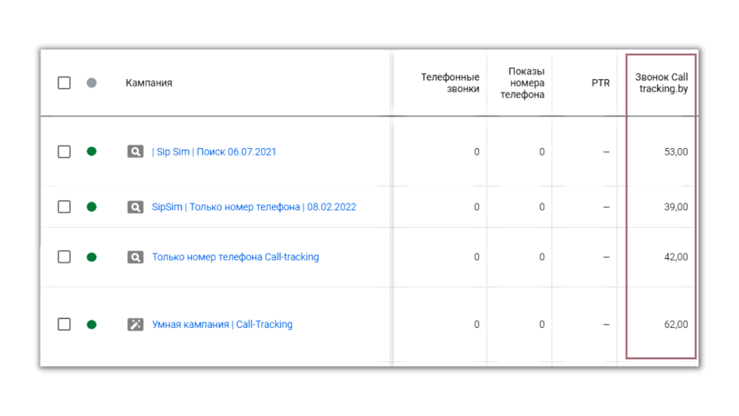The height and width of the screenshot is (416, 739).
Task: Sort by Показы номера телефона column
Action: [x=522, y=83]
